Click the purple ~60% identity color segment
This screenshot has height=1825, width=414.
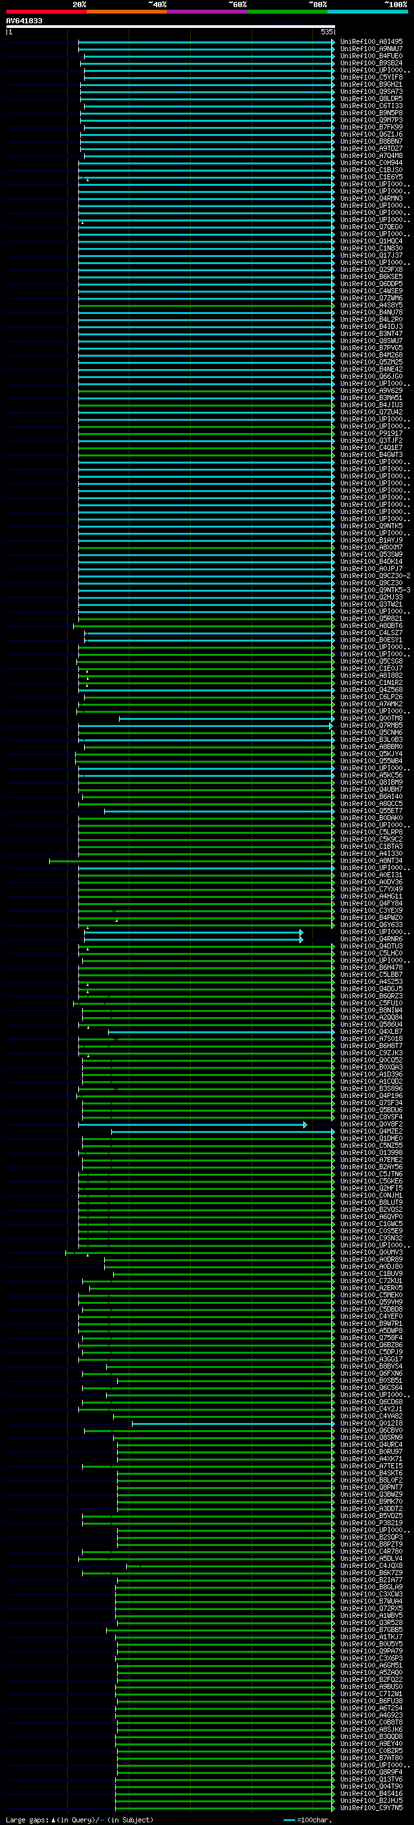point(206,12)
